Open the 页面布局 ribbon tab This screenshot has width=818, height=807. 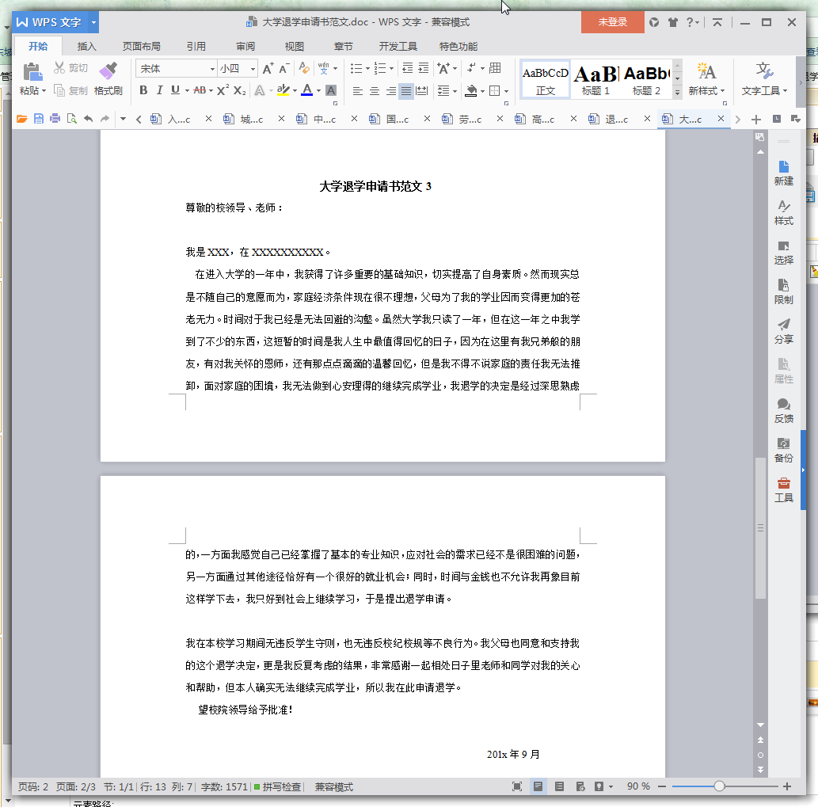tap(142, 47)
